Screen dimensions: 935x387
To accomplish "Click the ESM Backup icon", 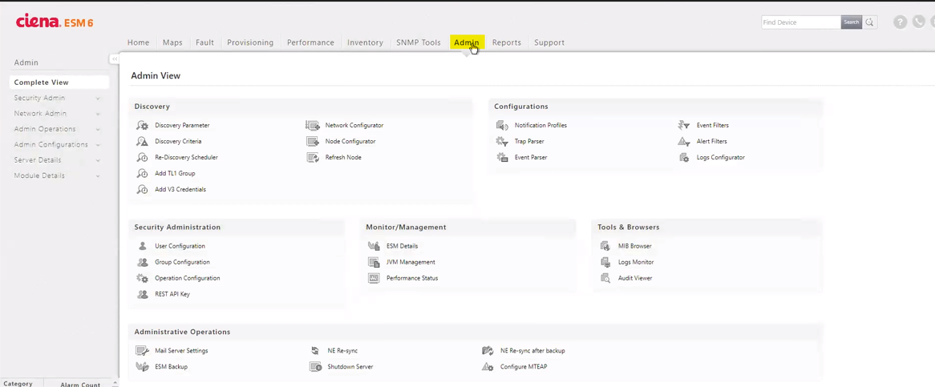I will pyautogui.click(x=142, y=367).
